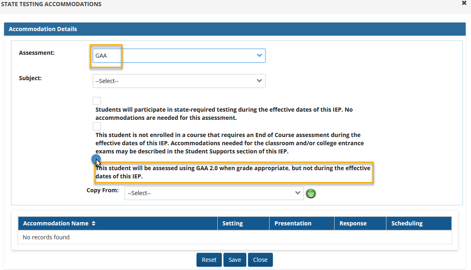Close the State Testing Accommodations dialog with X

point(464,3)
